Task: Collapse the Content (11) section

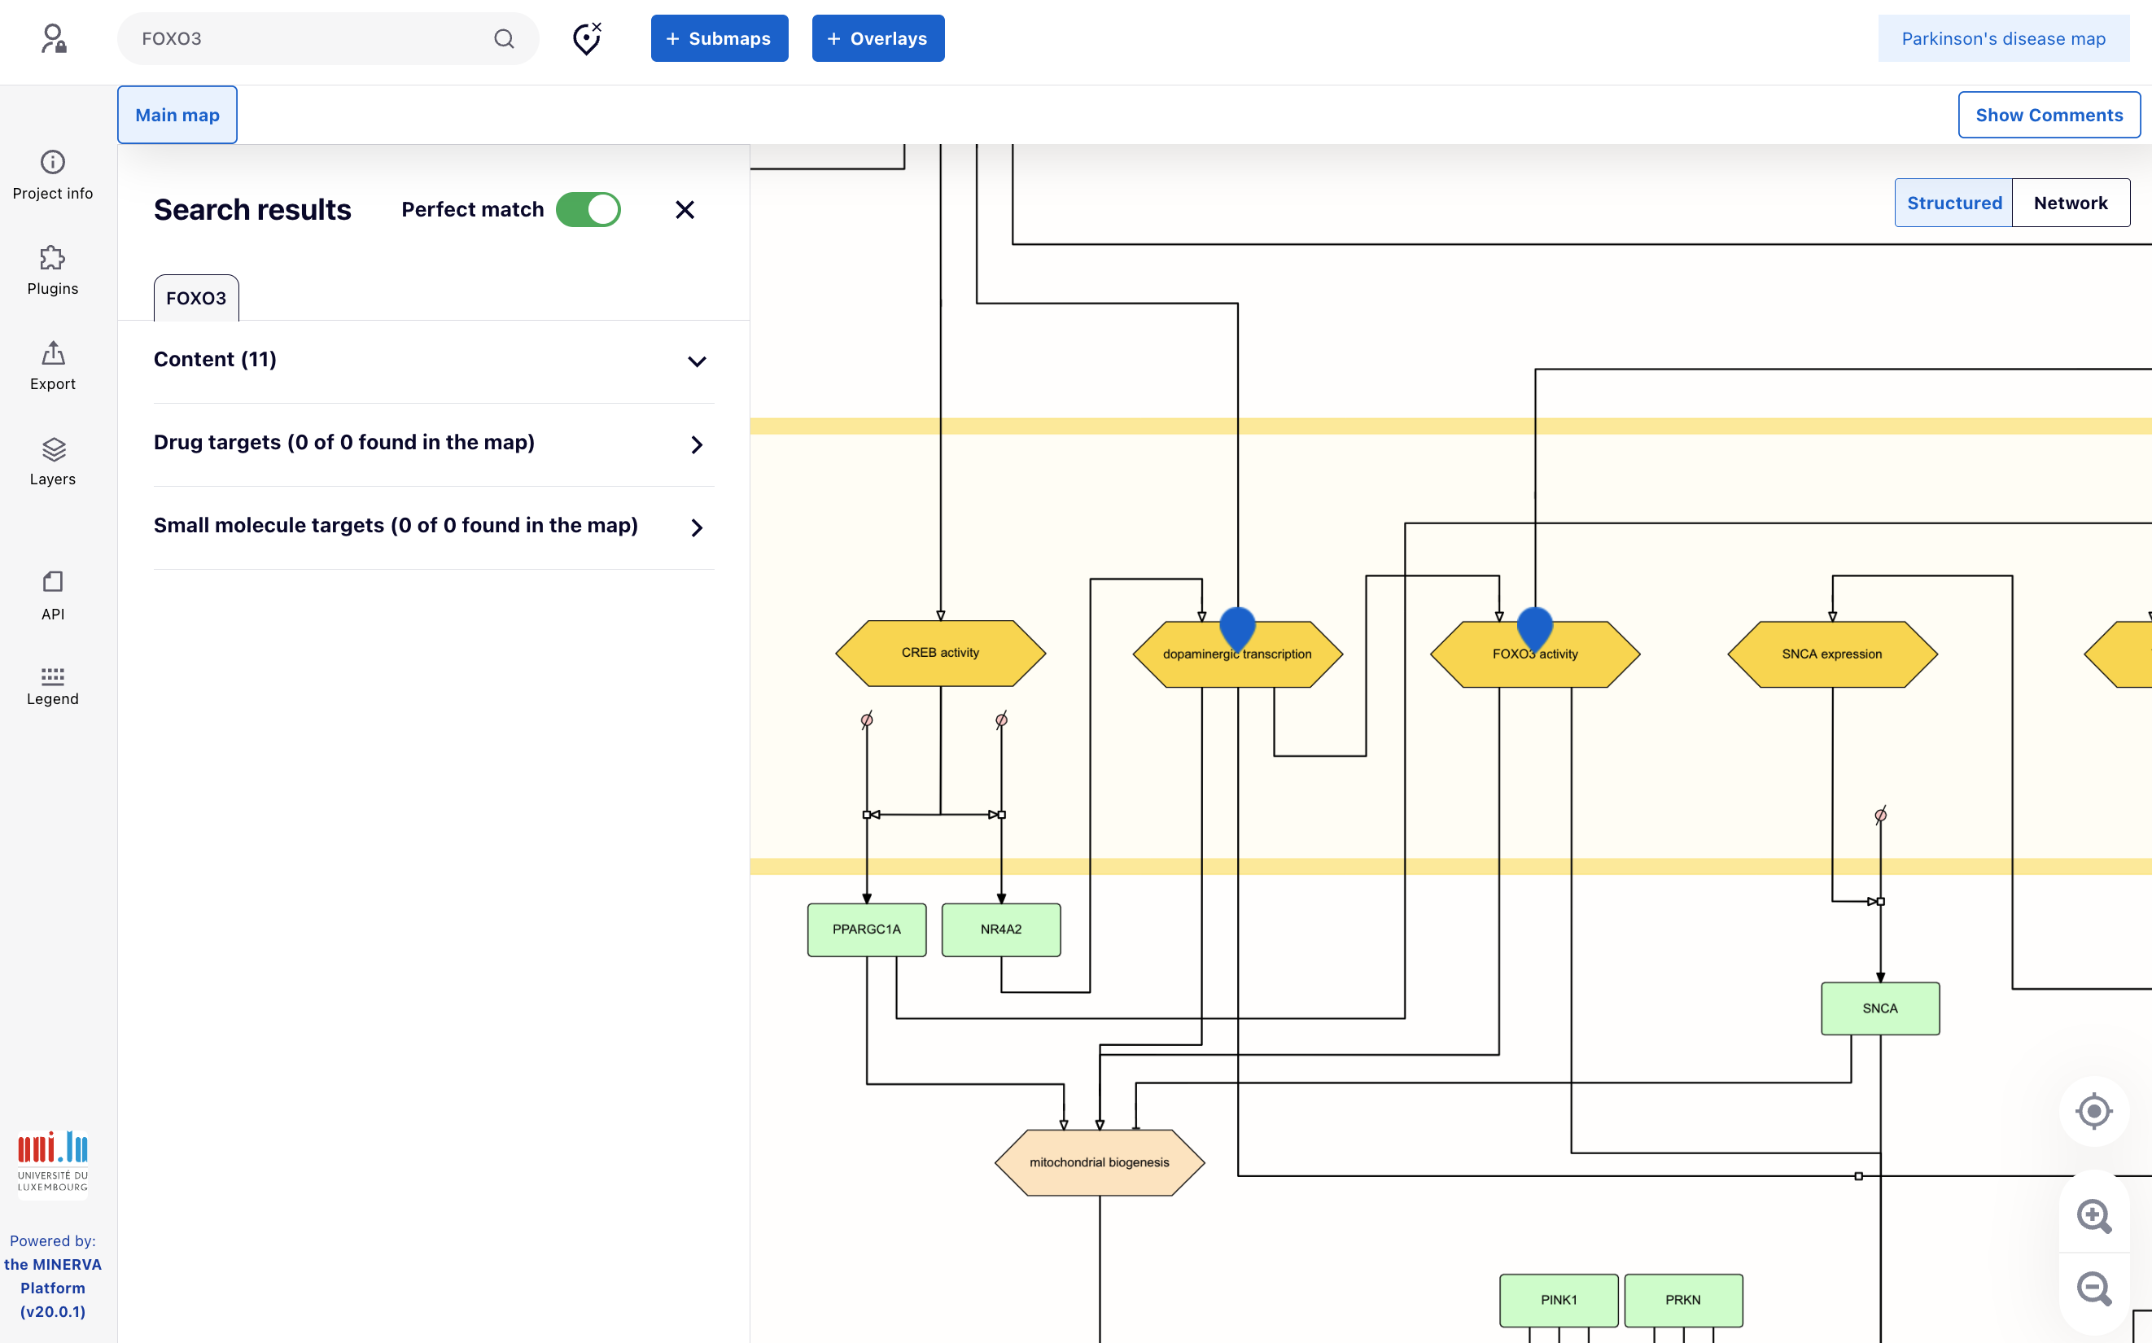Action: 697,361
